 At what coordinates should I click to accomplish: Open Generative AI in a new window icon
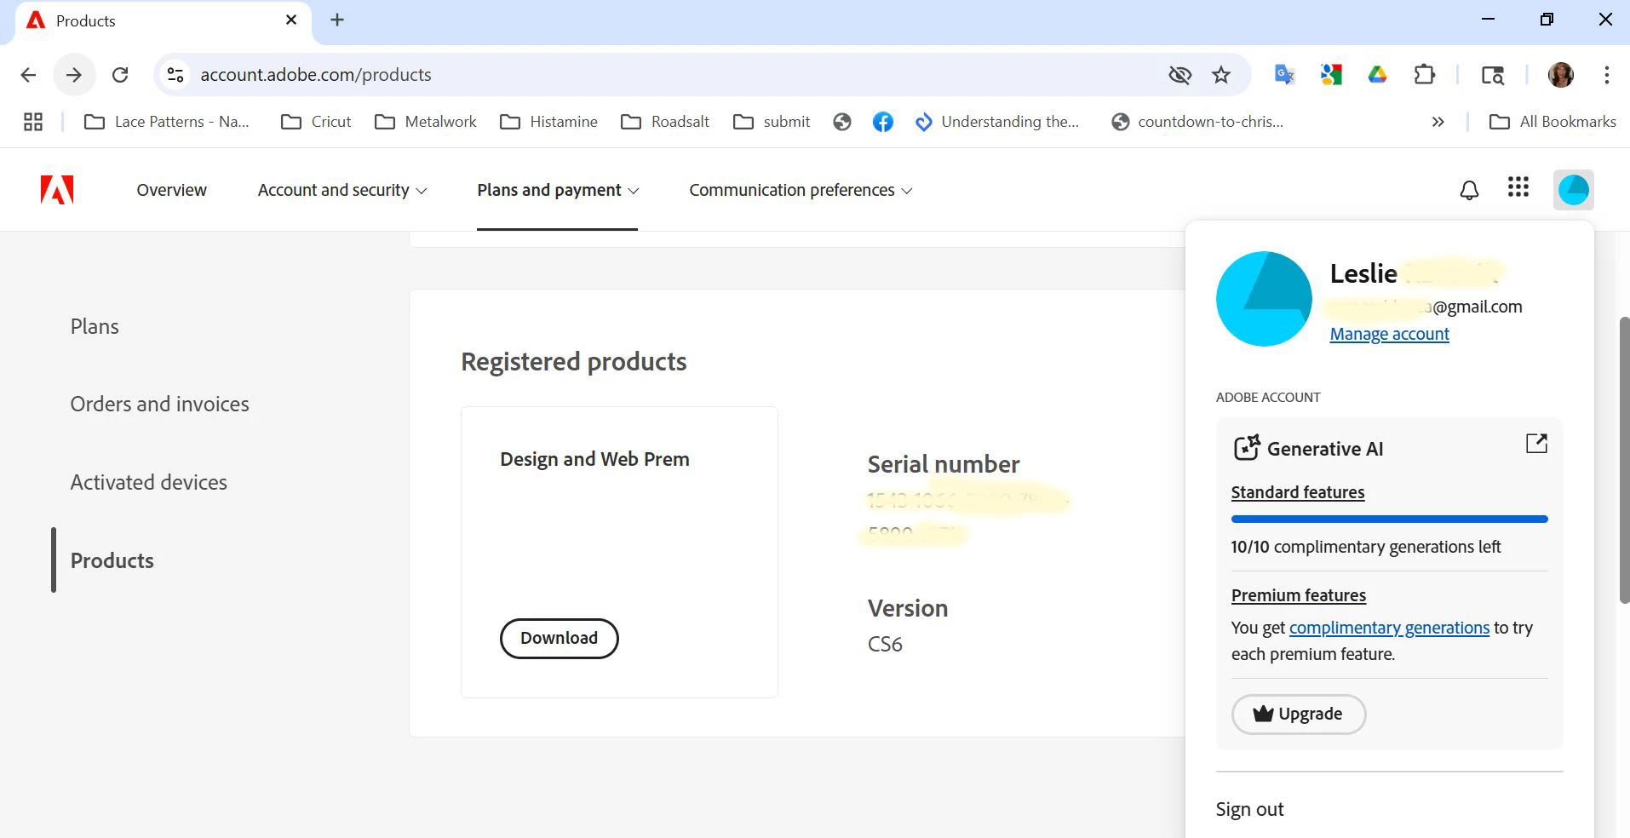point(1536,443)
